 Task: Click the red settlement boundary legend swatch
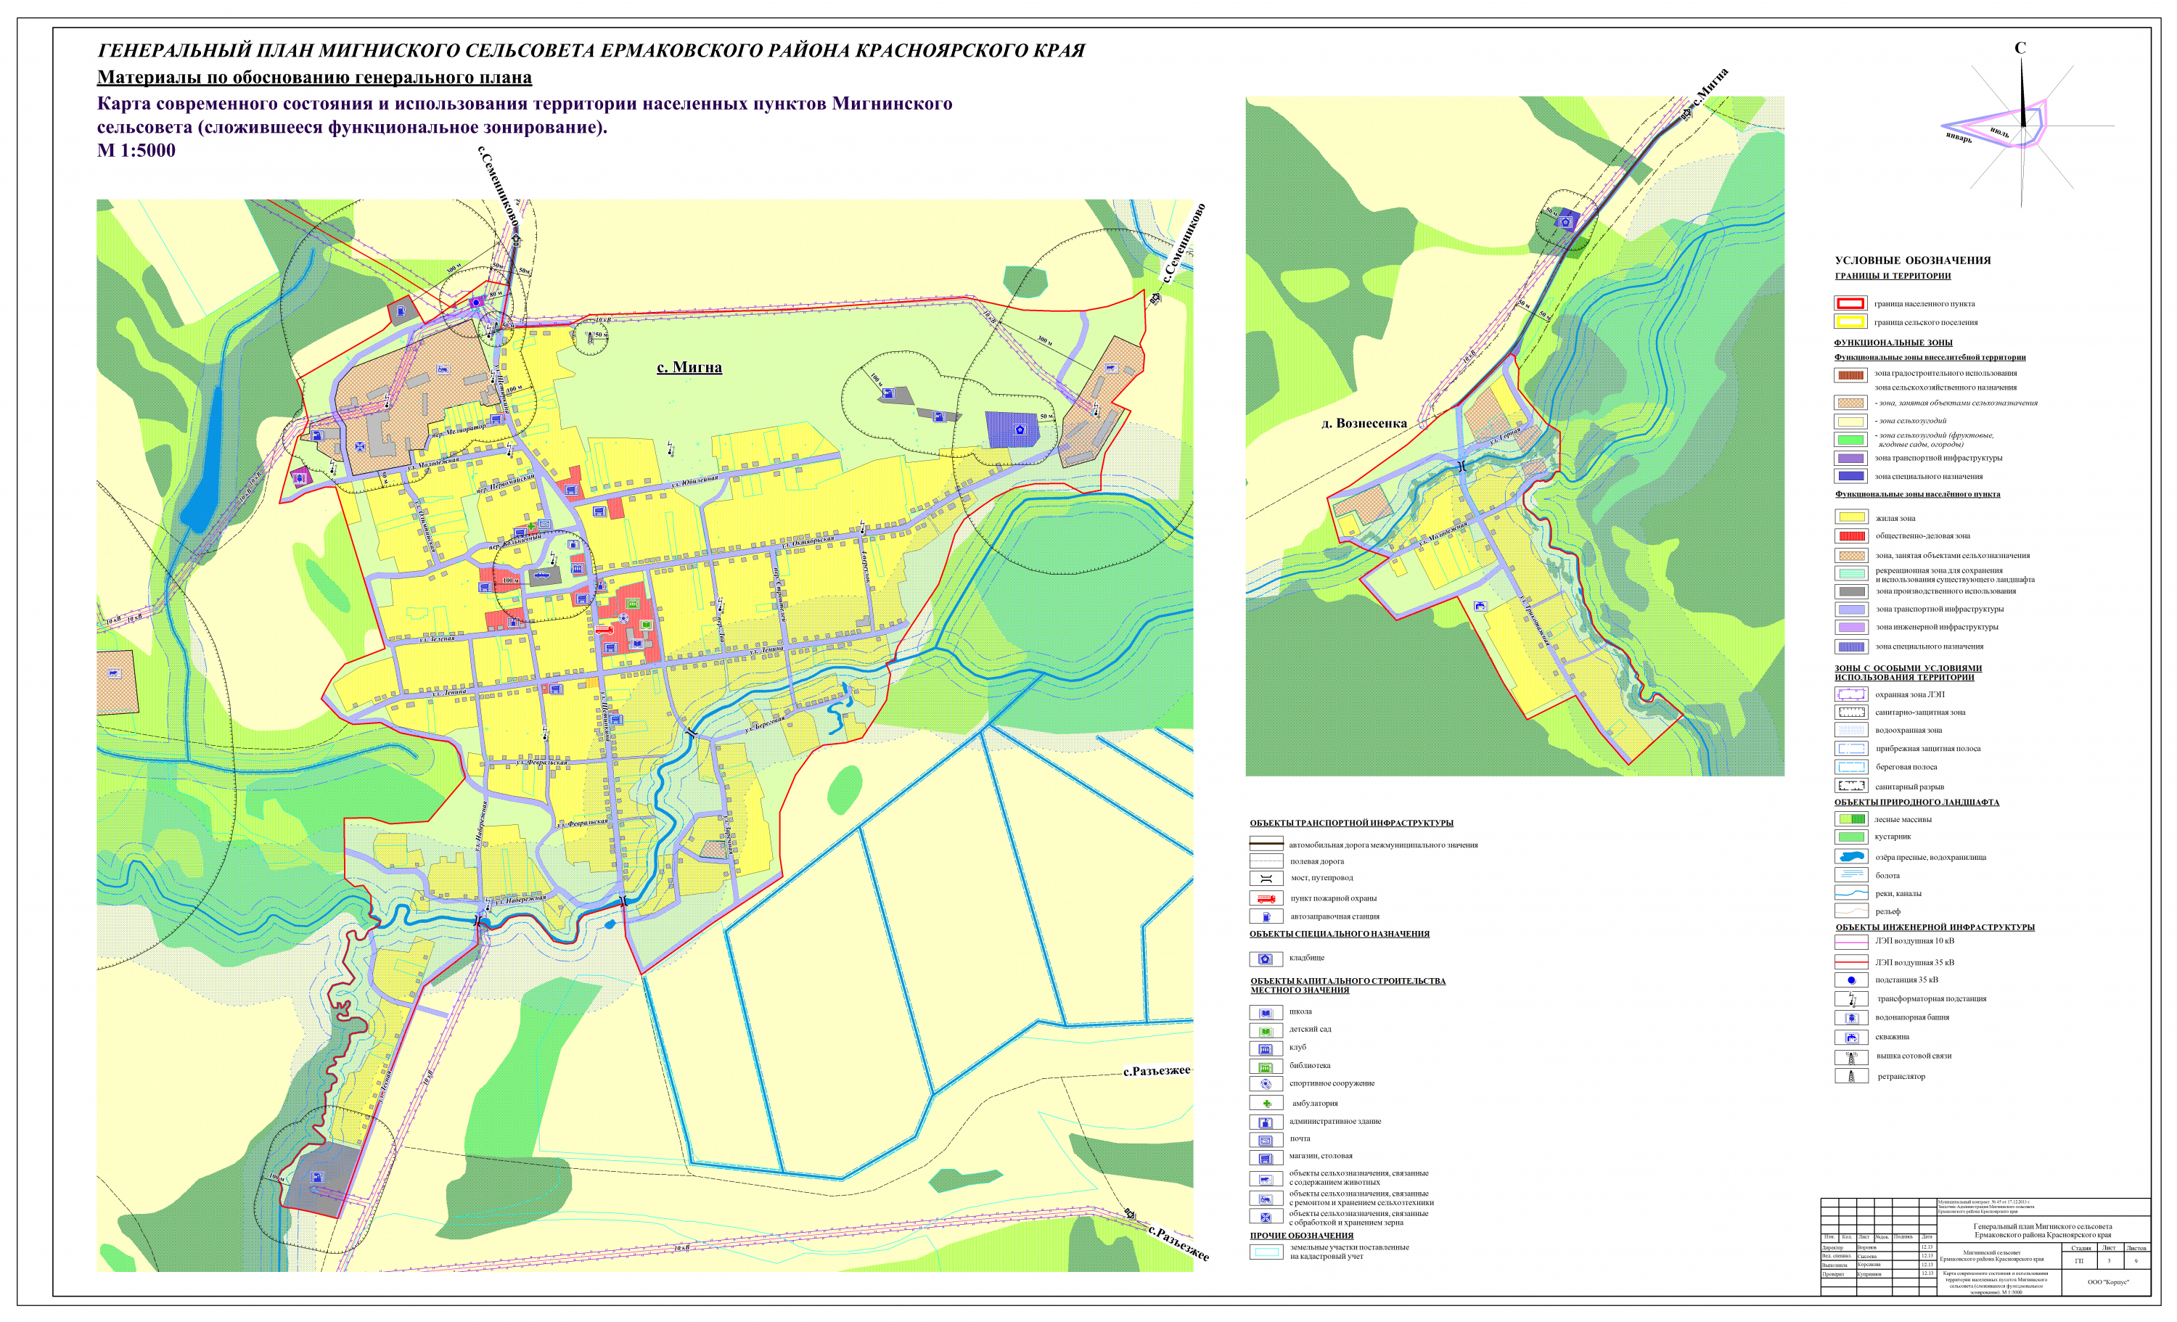[1850, 303]
